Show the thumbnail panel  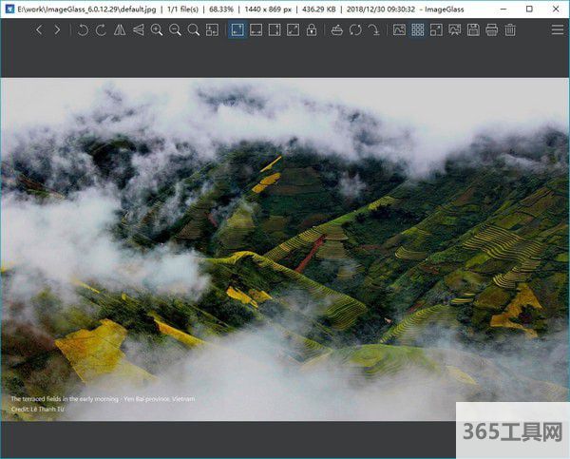(399, 30)
